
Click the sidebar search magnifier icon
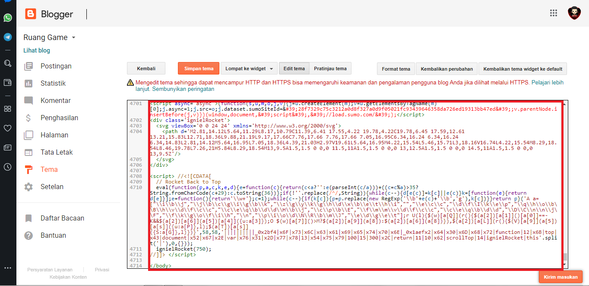click(8, 63)
